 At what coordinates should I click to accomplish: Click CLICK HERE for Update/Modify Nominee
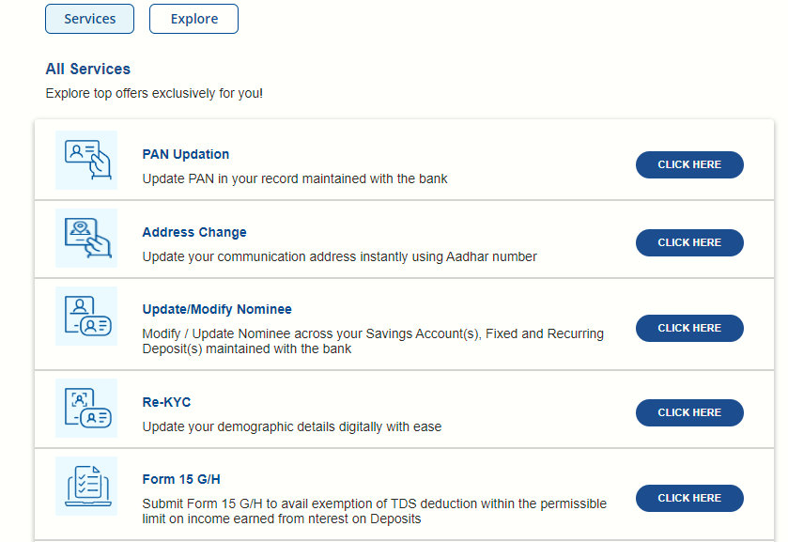click(689, 329)
